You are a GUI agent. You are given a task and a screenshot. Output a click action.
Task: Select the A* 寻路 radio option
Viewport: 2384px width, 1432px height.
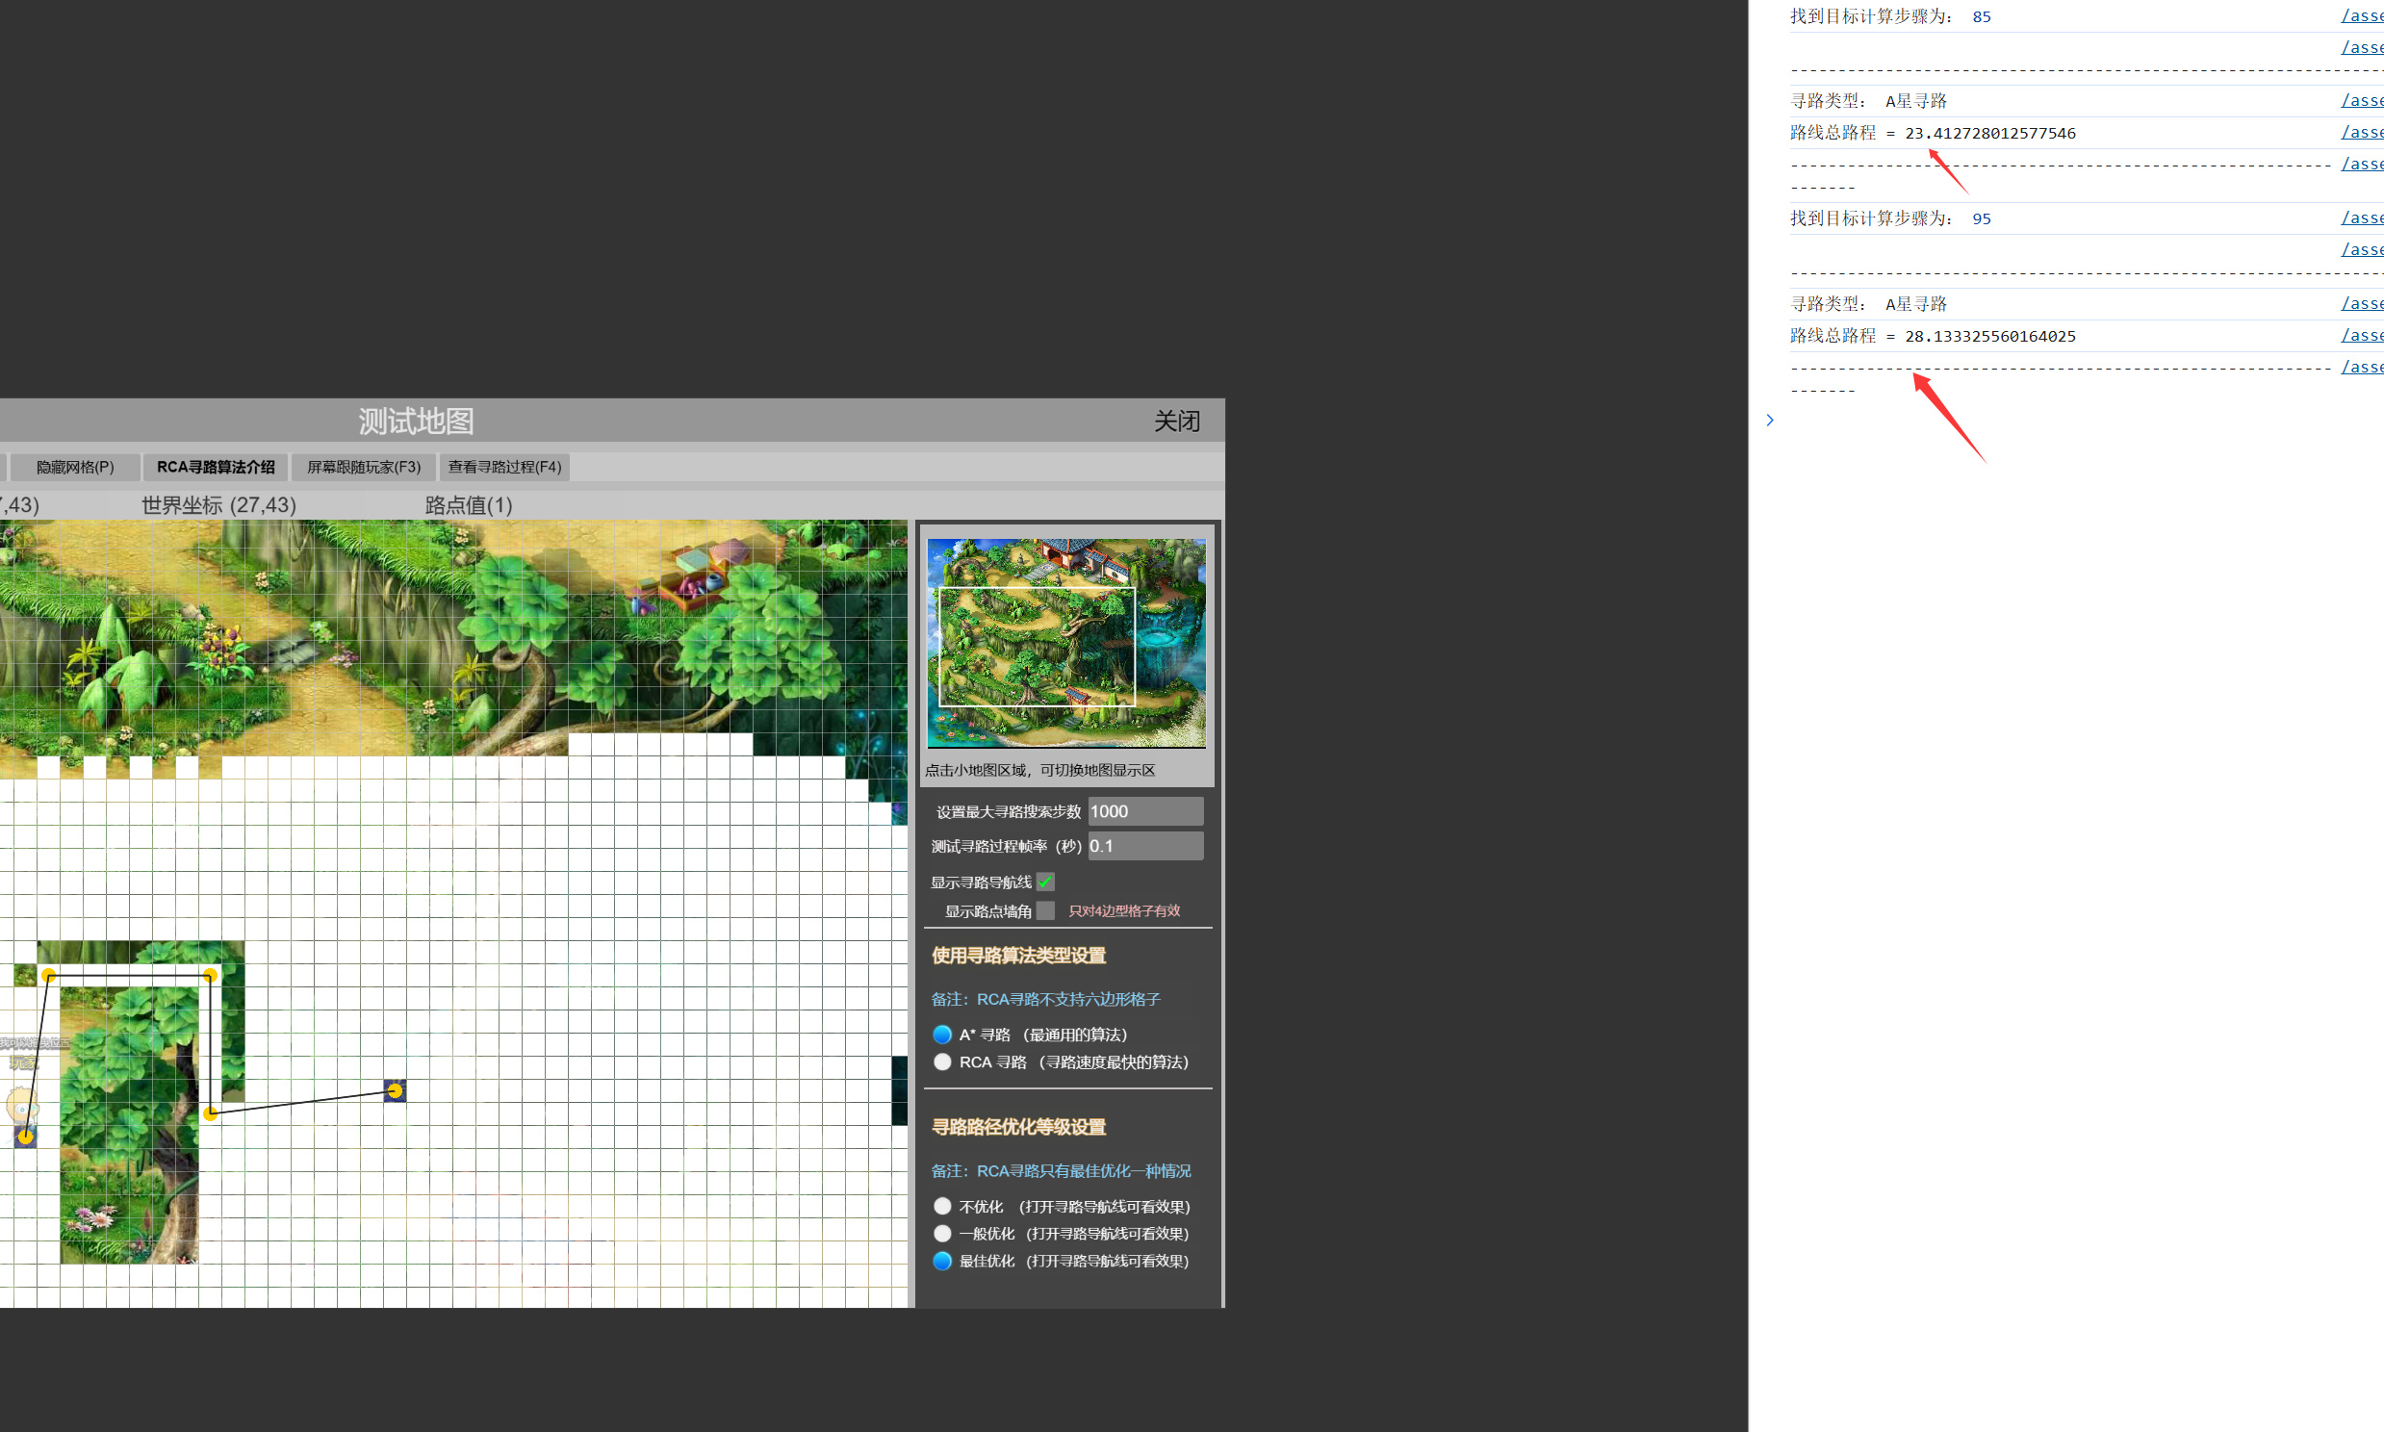click(942, 1035)
